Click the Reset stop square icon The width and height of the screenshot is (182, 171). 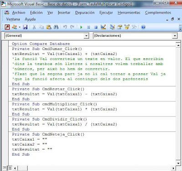[x=96, y=27]
